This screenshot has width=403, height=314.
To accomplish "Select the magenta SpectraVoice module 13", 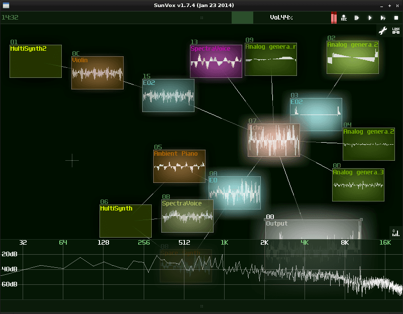I will (x=216, y=61).
